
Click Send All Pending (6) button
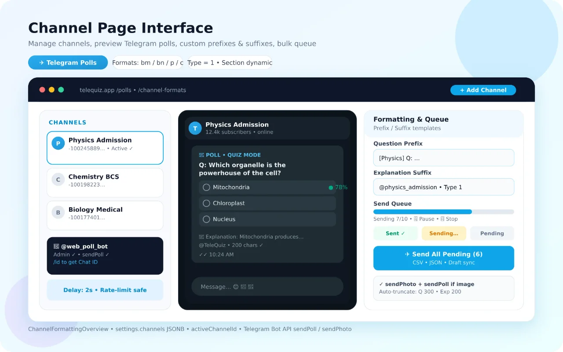[x=443, y=258]
